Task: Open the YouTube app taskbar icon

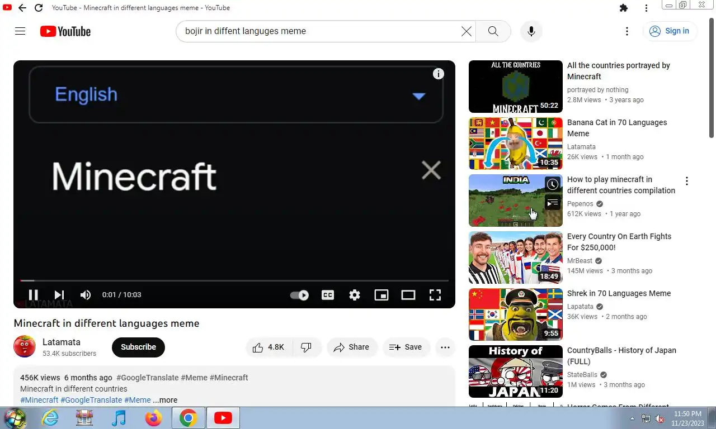Action: 223,418
